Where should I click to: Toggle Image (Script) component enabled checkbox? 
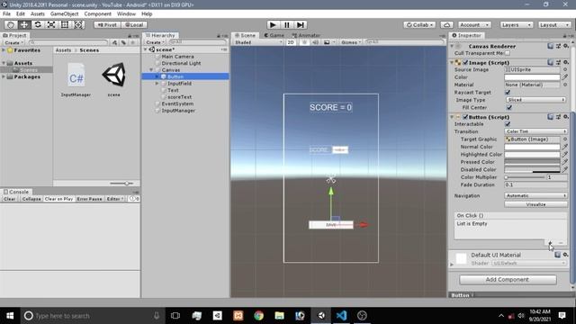coord(465,62)
